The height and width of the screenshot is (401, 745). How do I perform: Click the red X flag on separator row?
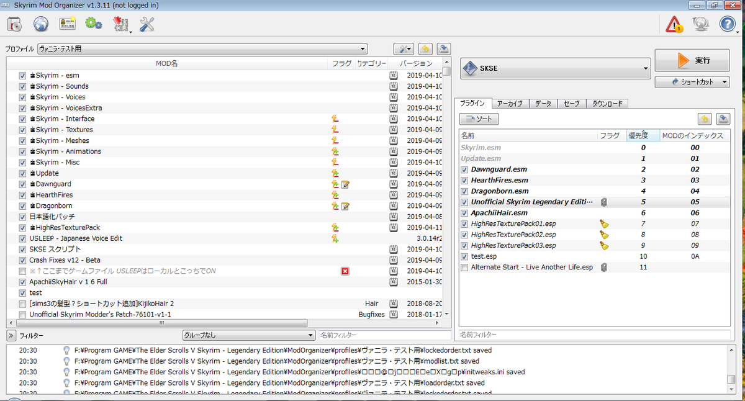345,271
